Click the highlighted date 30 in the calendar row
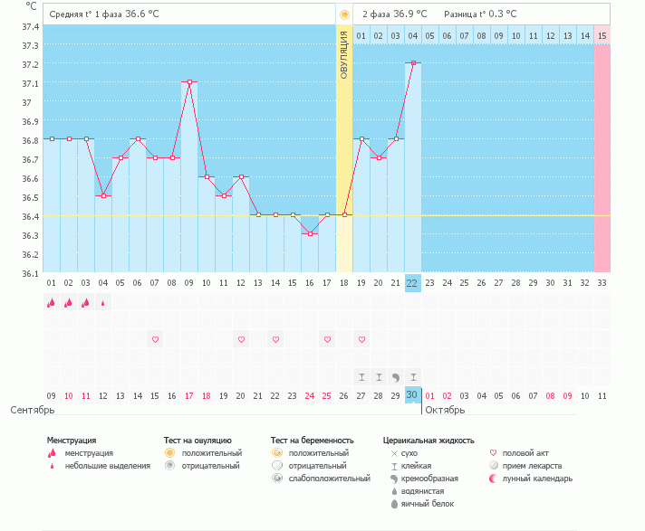The width and height of the screenshot is (645, 531). click(412, 395)
